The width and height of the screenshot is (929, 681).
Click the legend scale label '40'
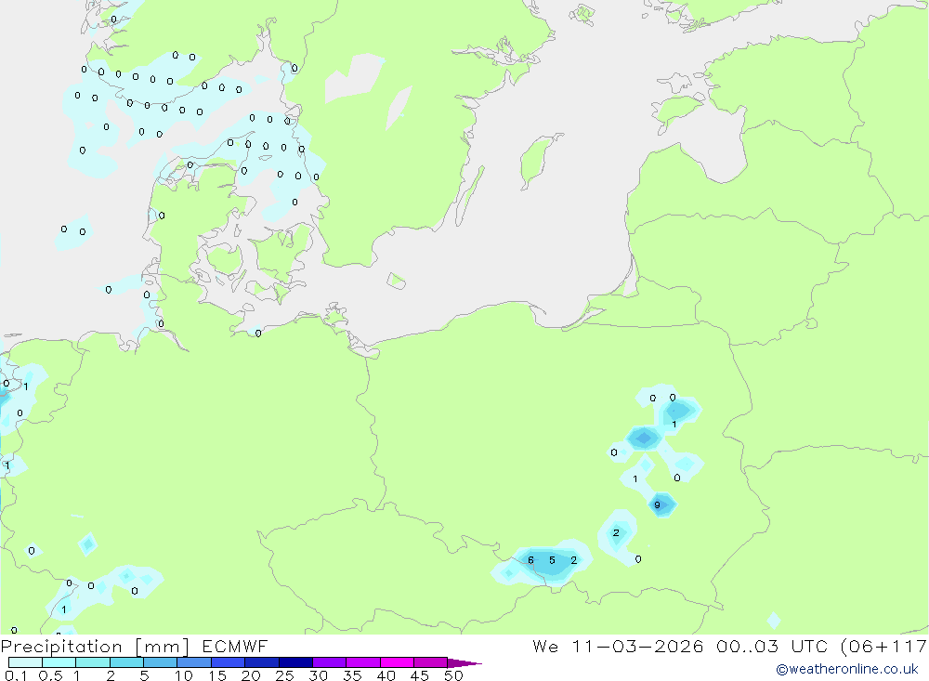click(x=386, y=675)
